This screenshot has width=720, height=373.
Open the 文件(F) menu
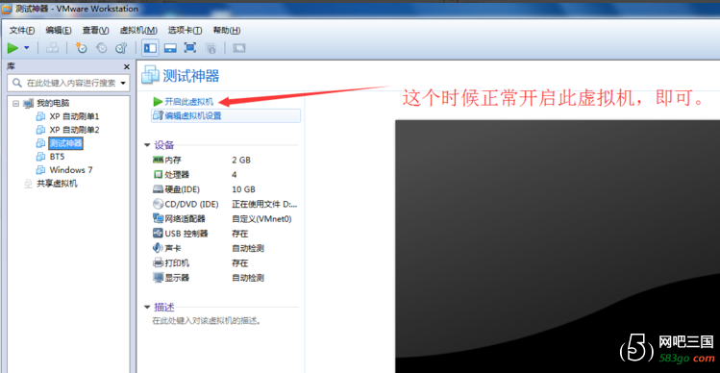(x=22, y=31)
